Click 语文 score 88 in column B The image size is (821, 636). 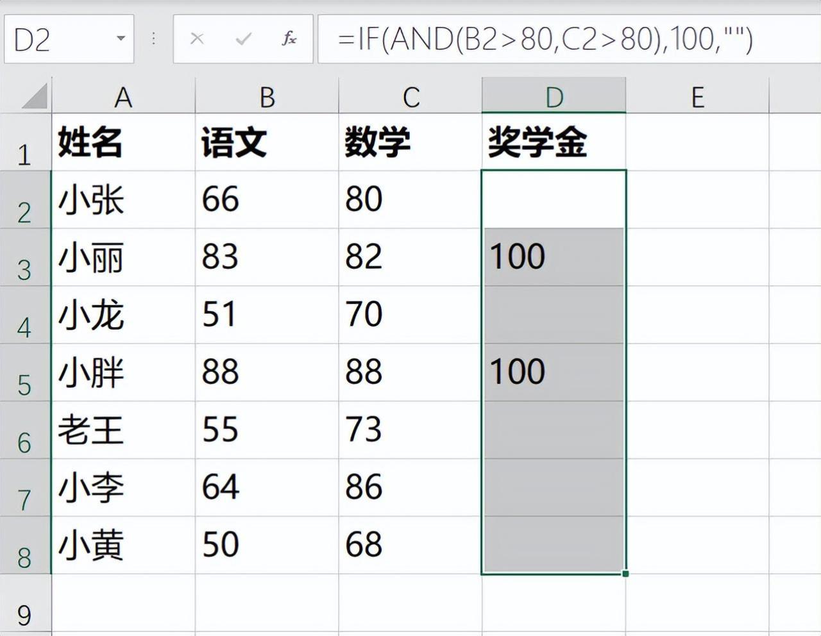[x=267, y=372]
